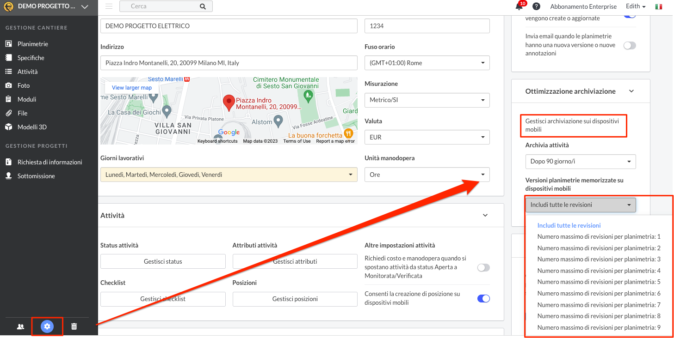Image resolution: width=674 pixels, height=338 pixels.
Task: Click the Sottomissione stamp icon
Action: (x=8, y=176)
